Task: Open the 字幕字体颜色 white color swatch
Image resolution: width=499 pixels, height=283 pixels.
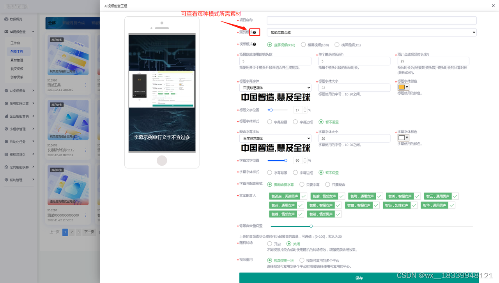Action: (x=403, y=138)
